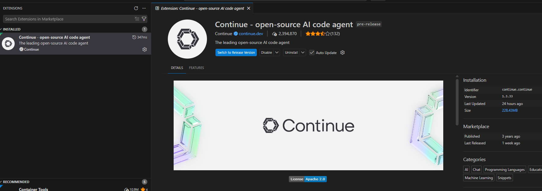Screen dimensions: 542x191
Task: Click the Continue publisher name in list item
Action: (31, 49)
